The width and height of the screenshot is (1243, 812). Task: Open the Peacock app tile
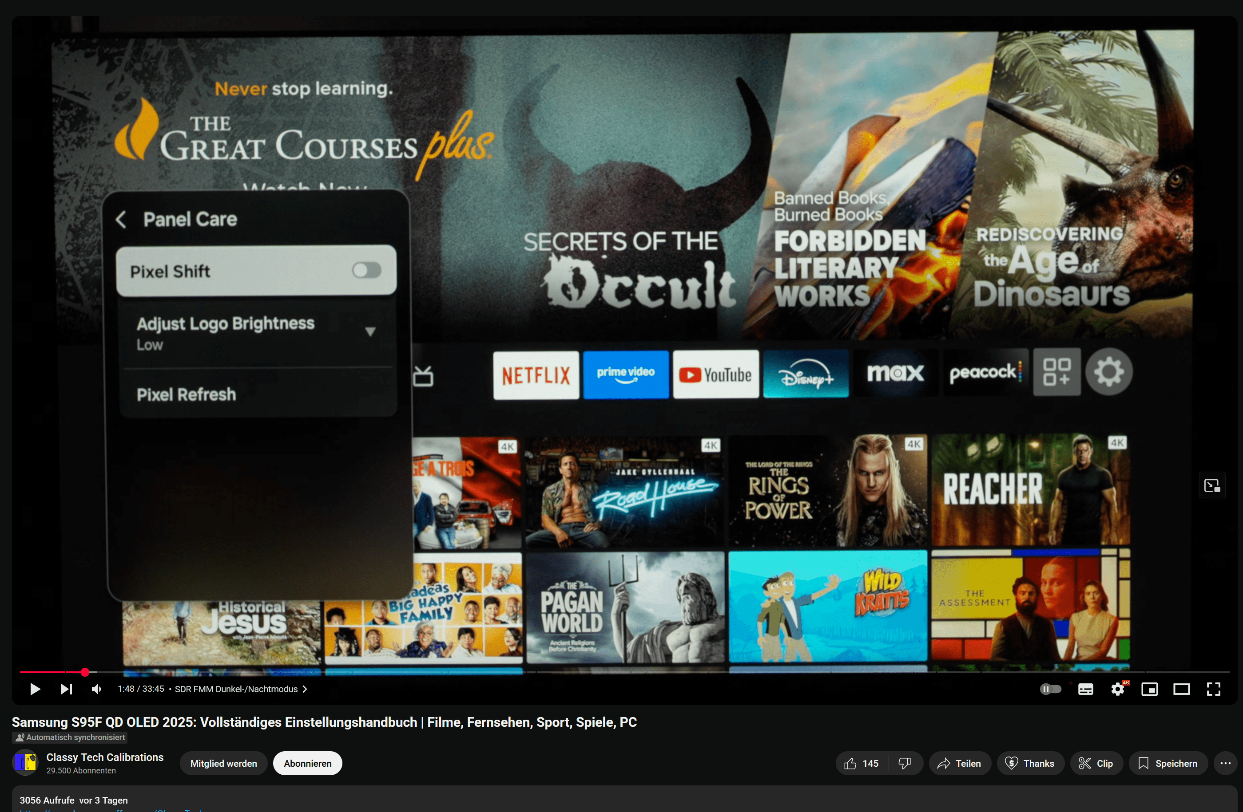pos(985,372)
